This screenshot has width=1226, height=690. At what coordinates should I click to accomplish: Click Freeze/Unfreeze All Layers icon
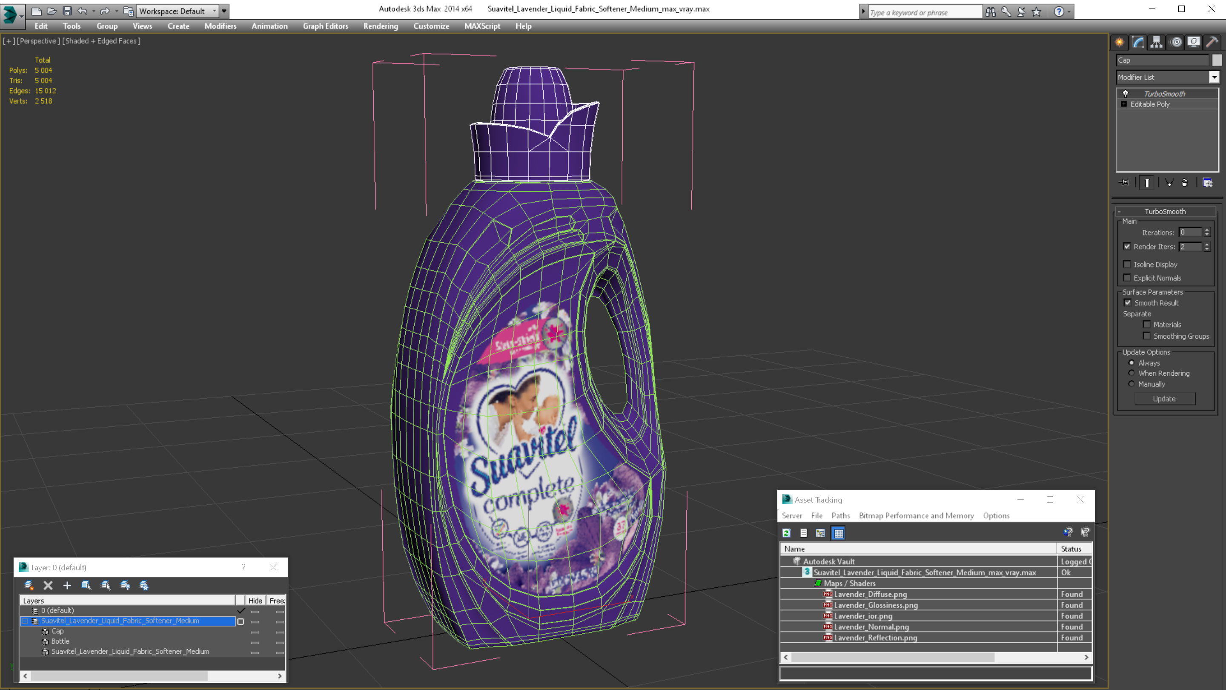coord(144,585)
